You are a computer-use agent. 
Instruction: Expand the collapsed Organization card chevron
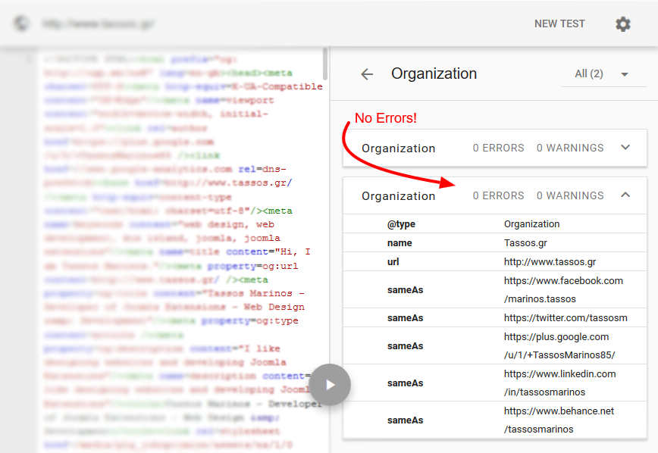(625, 147)
